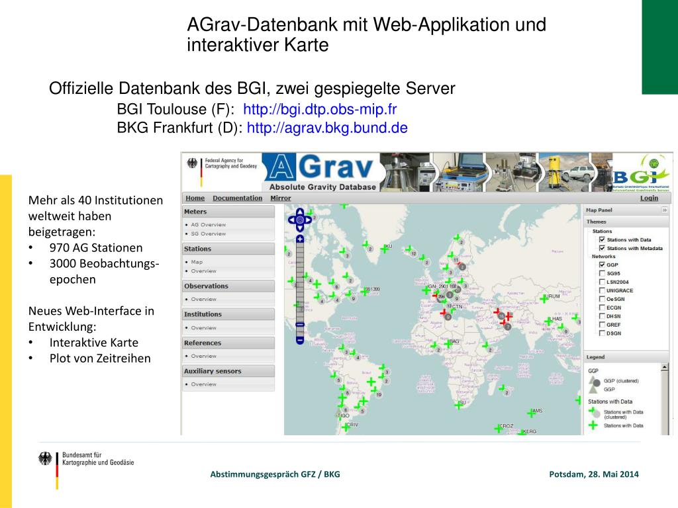Image resolution: width=678 pixels, height=508 pixels.
Task: Select the AMS station marker
Action: pos(532,414)
